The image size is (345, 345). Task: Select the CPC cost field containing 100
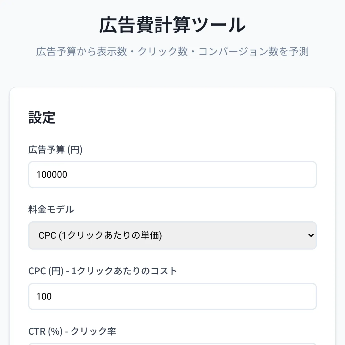point(172,296)
